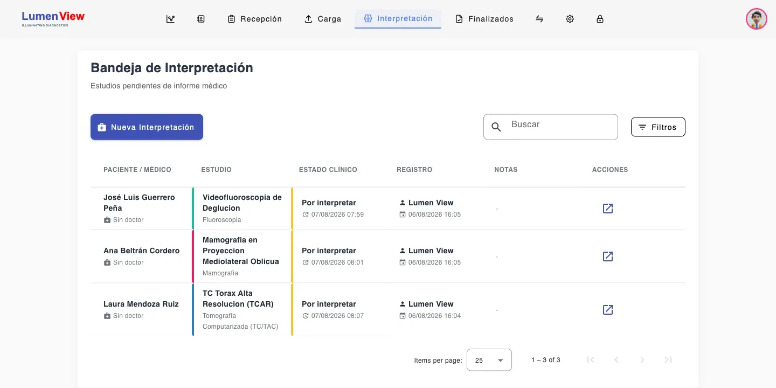Viewport: 776px width, 388px height.
Task: Click the magnifying glass search icon
Action: point(496,127)
